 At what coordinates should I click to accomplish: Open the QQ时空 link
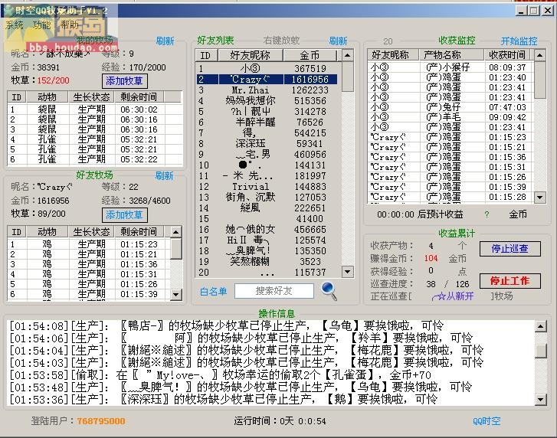tap(487, 421)
